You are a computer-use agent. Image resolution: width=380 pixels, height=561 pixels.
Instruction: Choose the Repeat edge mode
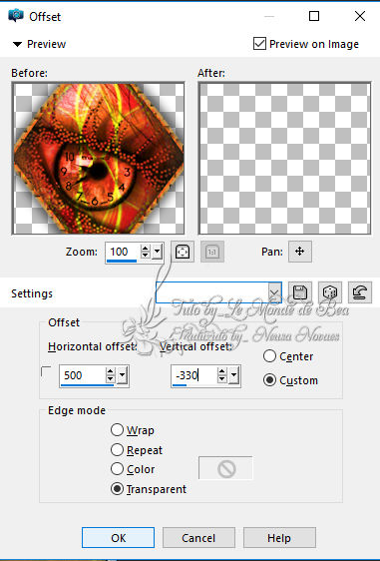(x=117, y=450)
